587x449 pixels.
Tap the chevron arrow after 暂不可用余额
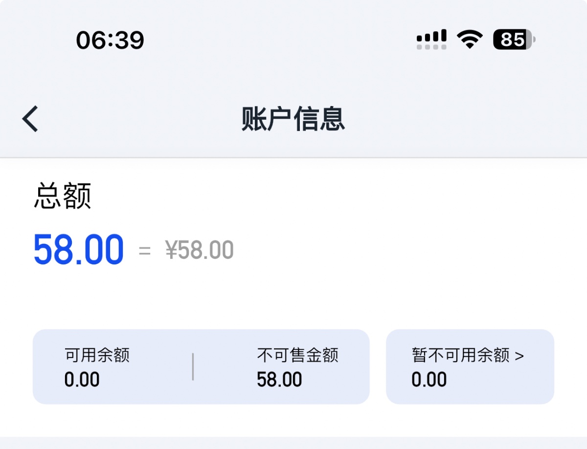pyautogui.click(x=519, y=356)
